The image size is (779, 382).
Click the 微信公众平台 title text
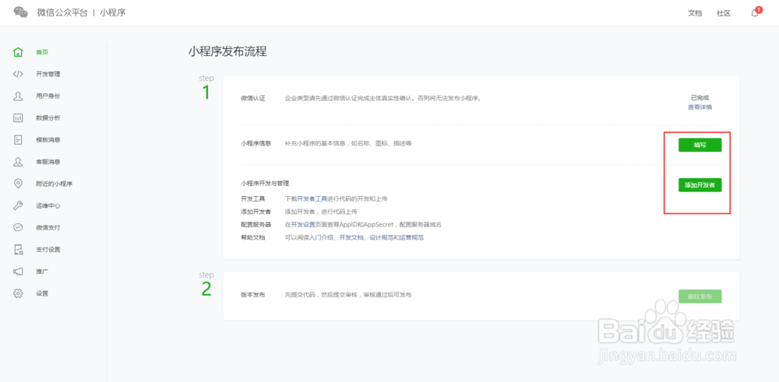(62, 12)
